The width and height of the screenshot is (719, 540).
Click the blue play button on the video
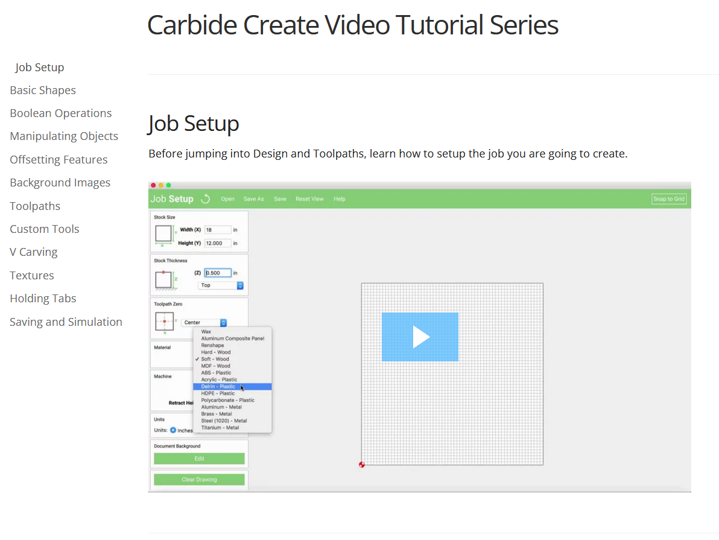420,337
